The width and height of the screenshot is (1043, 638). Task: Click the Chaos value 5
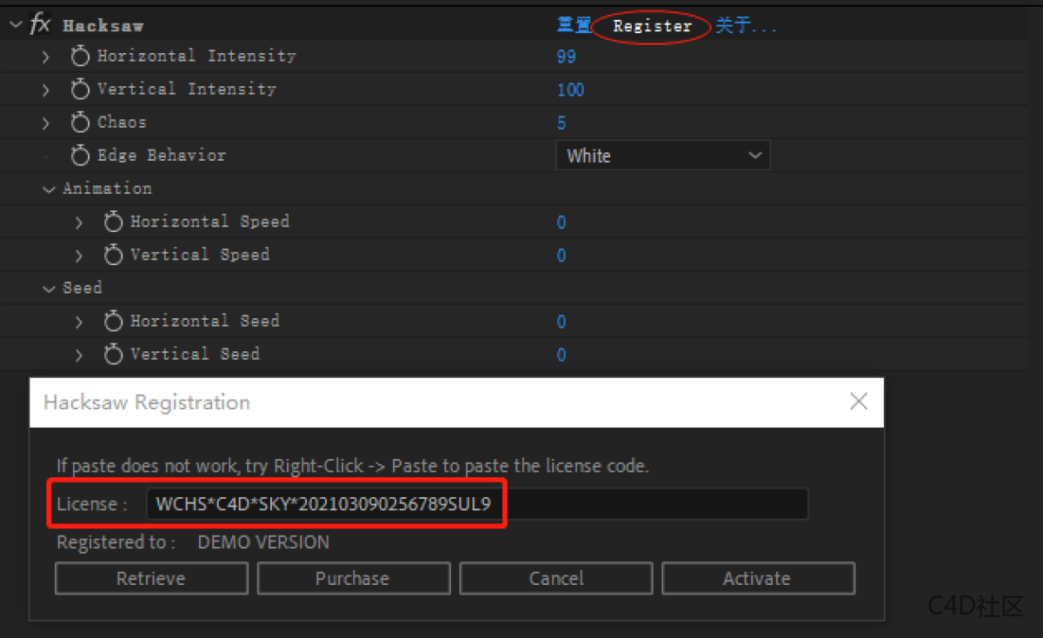click(561, 123)
